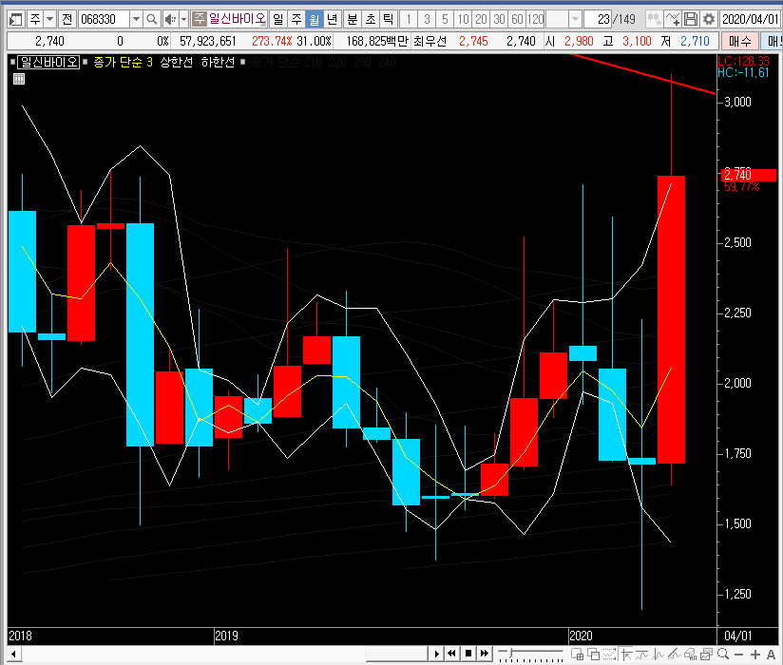Click the trendline drawing tool icon
Image resolution: width=783 pixels, height=665 pixels.
[x=674, y=654]
